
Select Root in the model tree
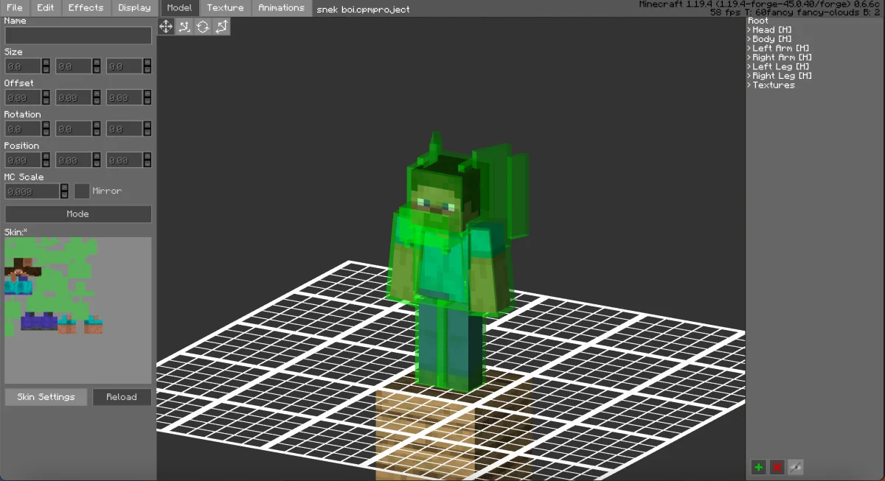[758, 21]
